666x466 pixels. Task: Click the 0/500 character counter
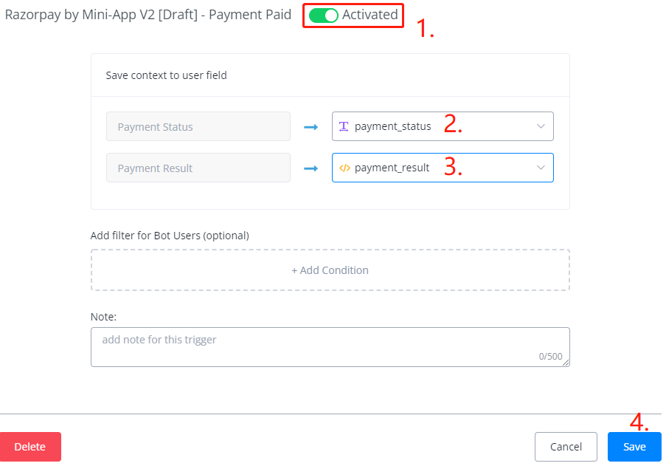point(549,357)
